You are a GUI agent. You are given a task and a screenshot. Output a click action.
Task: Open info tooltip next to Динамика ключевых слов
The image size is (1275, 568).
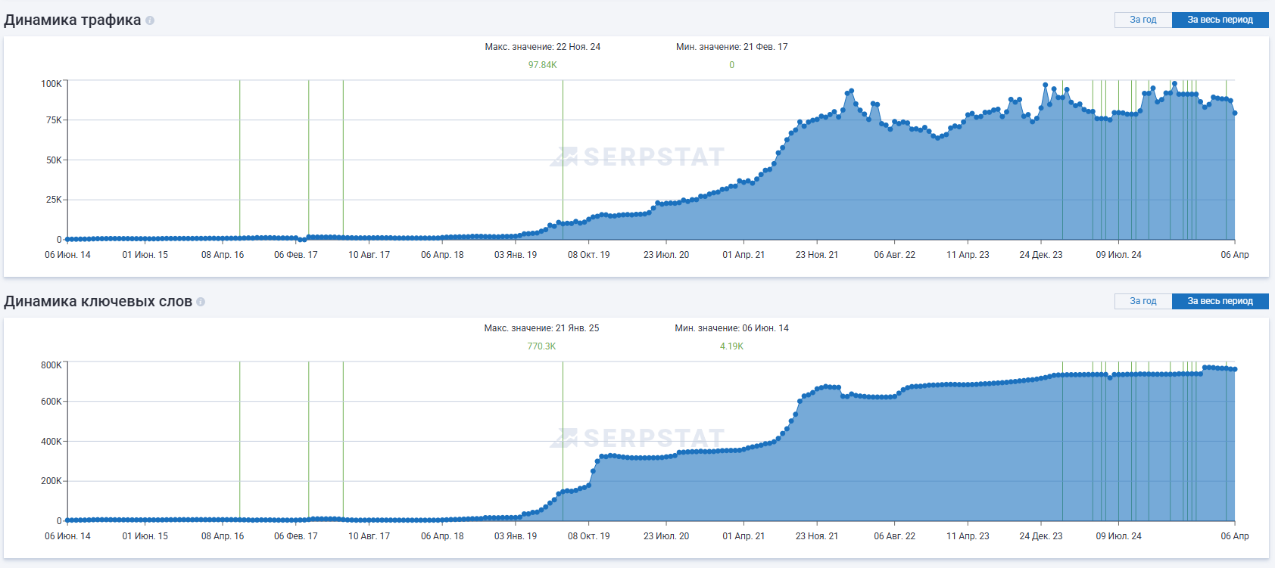click(201, 302)
